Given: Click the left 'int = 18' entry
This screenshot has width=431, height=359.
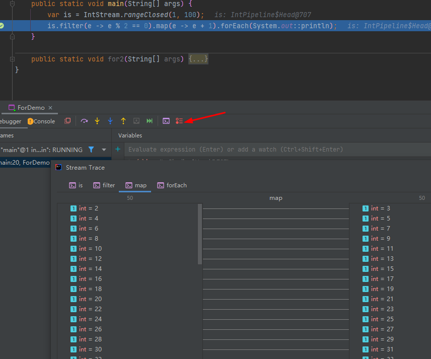Looking at the screenshot, I should pos(86,289).
